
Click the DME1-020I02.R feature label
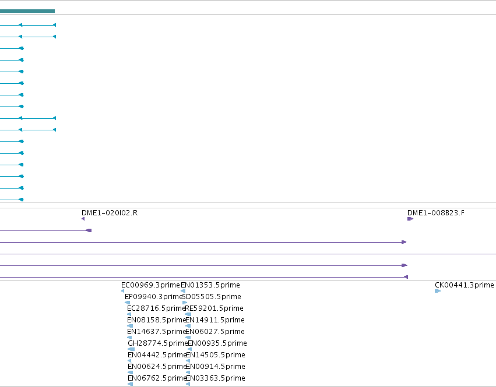pyautogui.click(x=110, y=213)
